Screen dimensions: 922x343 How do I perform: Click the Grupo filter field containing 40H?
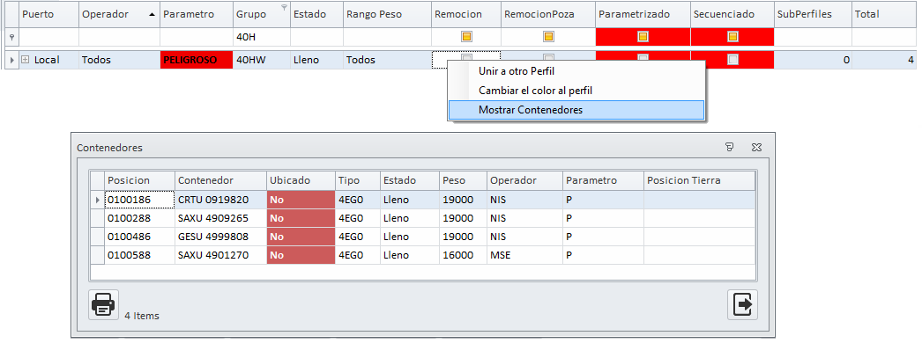point(261,37)
